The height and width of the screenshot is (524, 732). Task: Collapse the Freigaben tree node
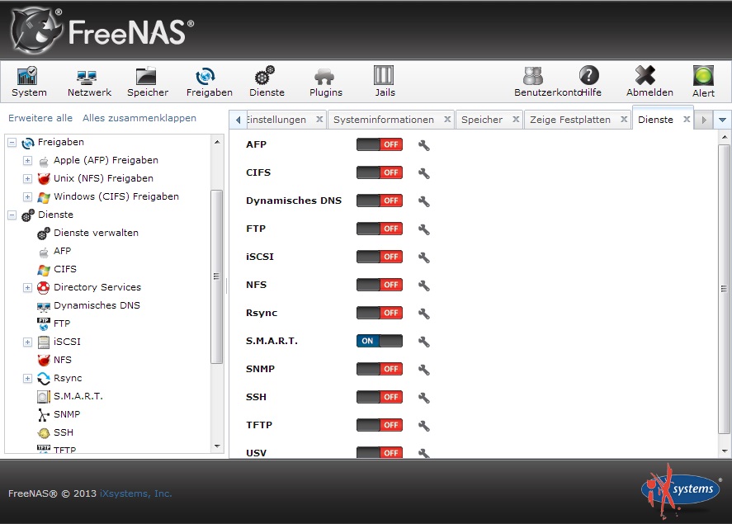click(x=12, y=142)
